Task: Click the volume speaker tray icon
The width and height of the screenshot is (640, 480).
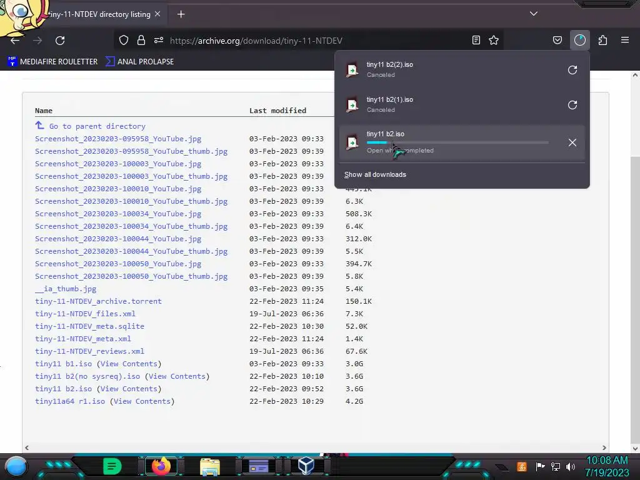Action: [x=571, y=466]
